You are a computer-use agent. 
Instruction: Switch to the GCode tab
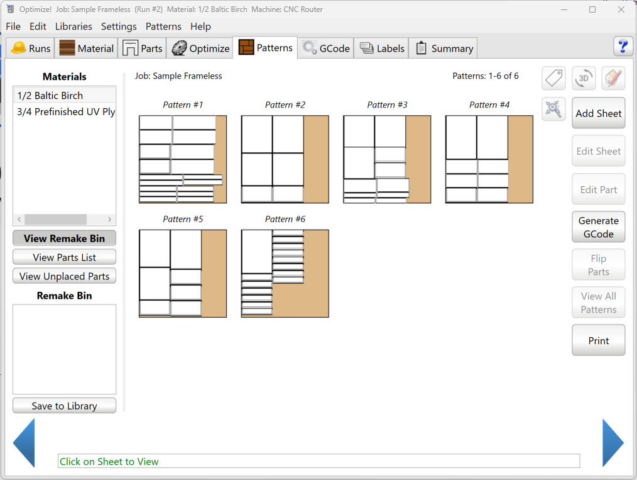(326, 48)
